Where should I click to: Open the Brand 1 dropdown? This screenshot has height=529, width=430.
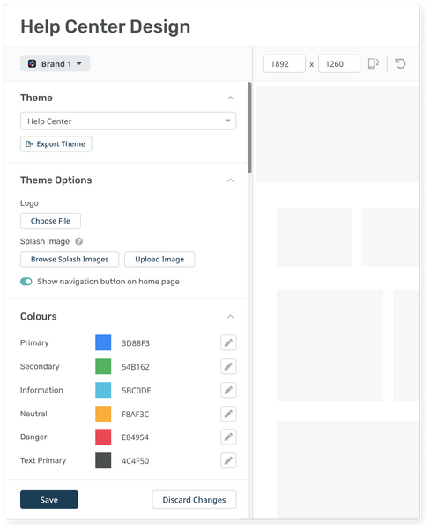[x=55, y=63]
